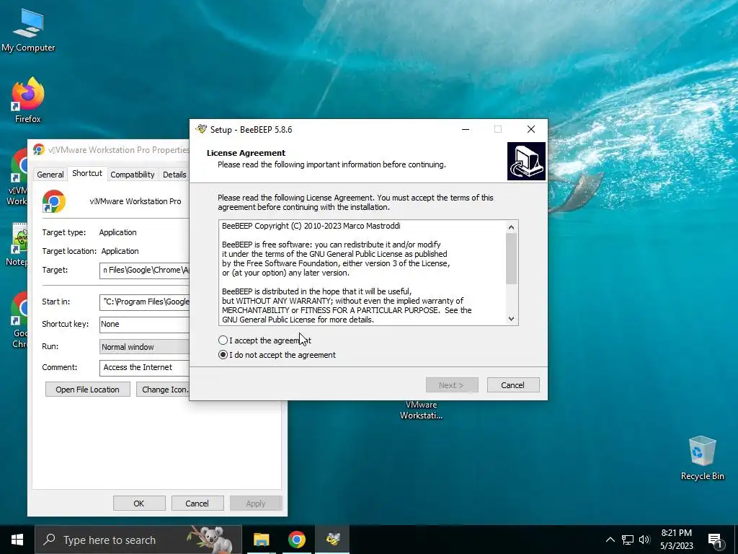Image resolution: width=738 pixels, height=554 pixels.
Task: Click the license copyright line text
Action: 311,226
